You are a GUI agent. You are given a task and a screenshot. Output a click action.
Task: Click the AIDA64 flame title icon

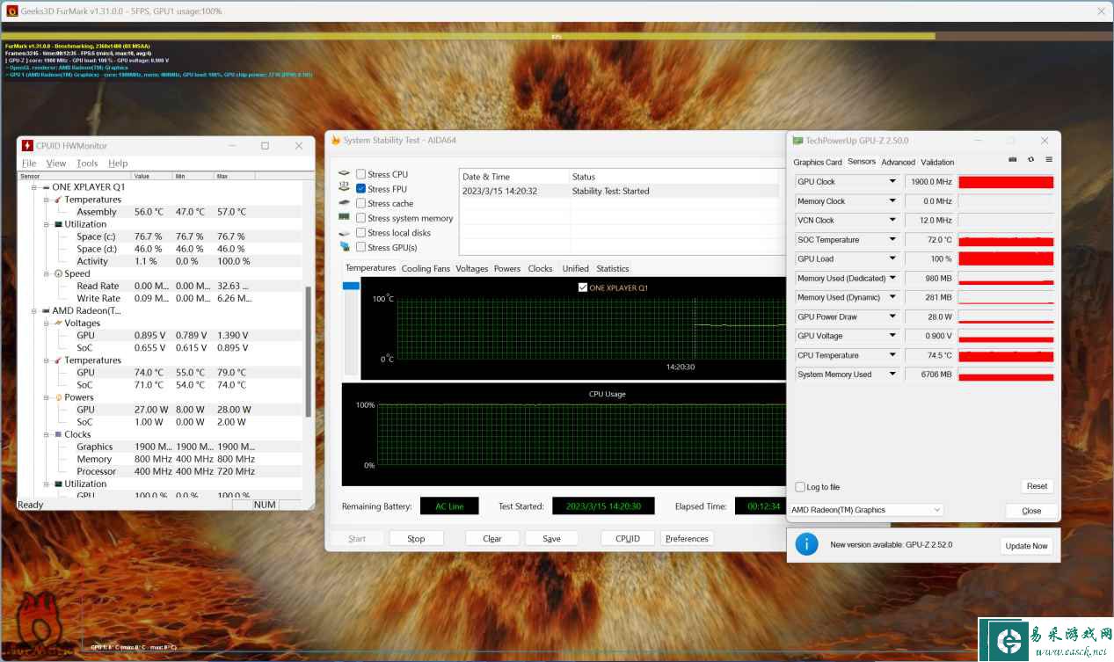(x=335, y=140)
